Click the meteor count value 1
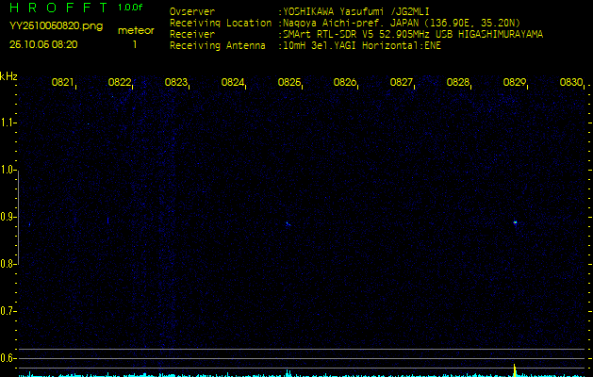 tap(134, 44)
